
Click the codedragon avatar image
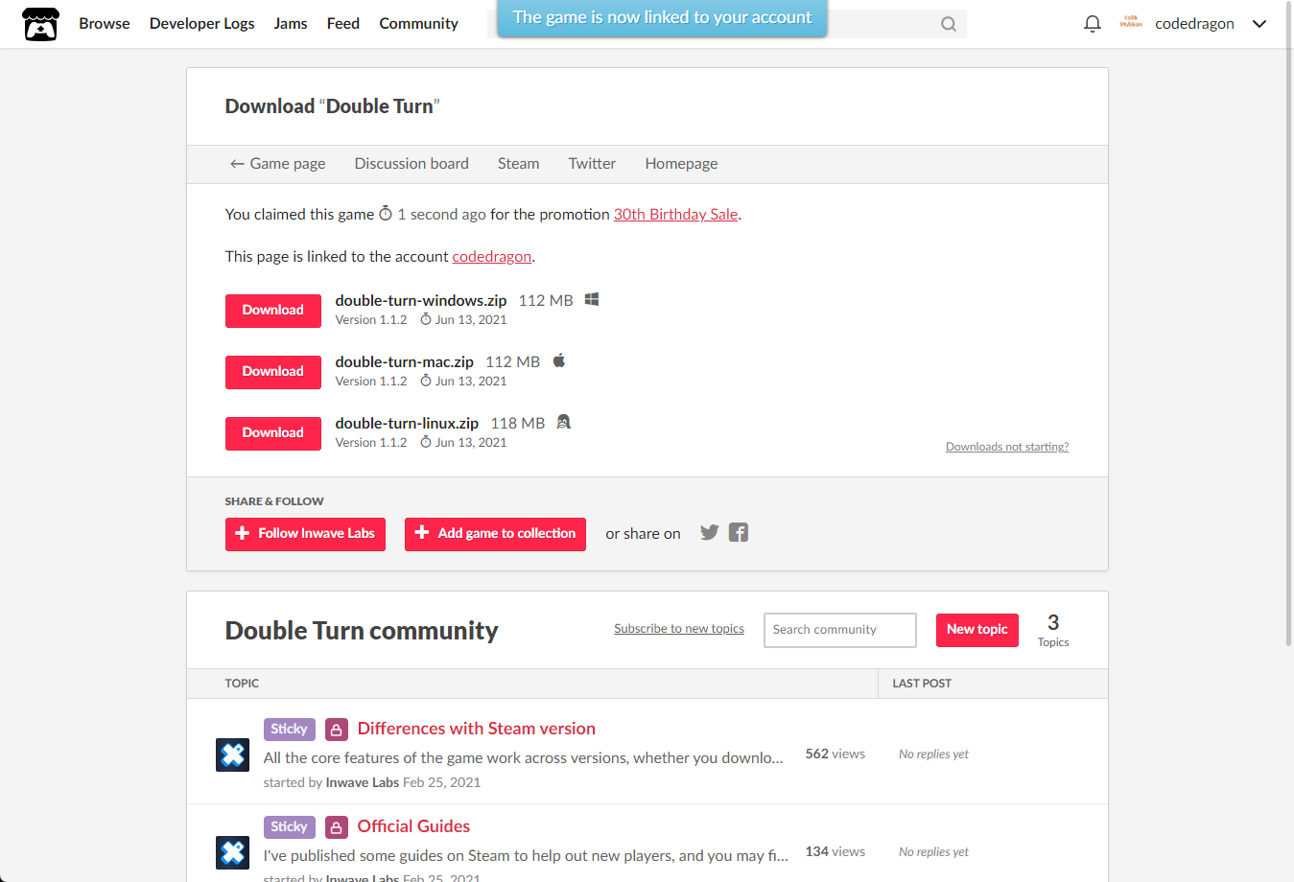click(1131, 23)
